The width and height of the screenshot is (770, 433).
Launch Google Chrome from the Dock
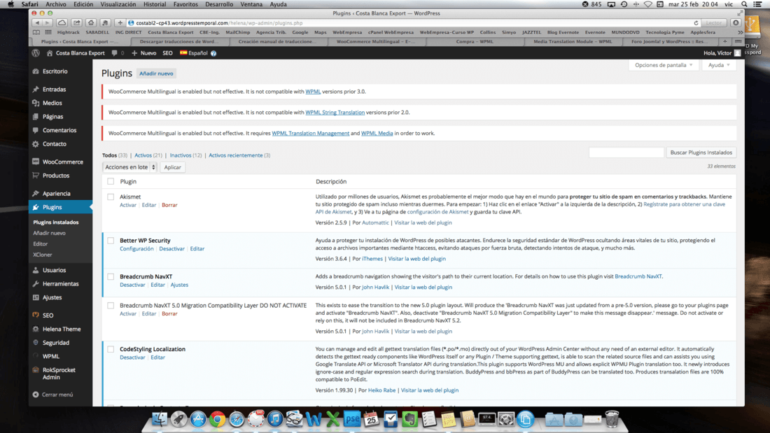(217, 419)
